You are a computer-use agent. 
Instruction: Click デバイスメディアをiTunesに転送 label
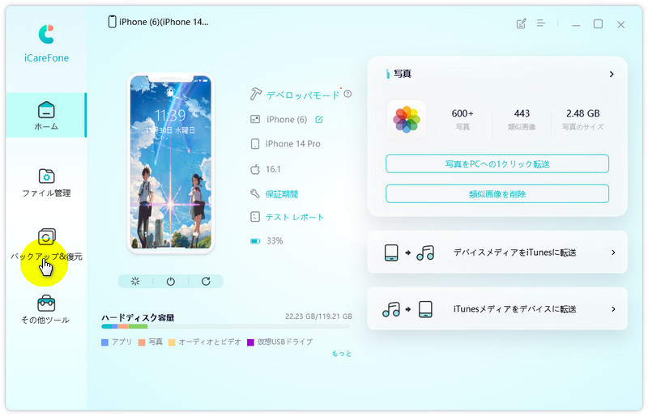click(514, 253)
